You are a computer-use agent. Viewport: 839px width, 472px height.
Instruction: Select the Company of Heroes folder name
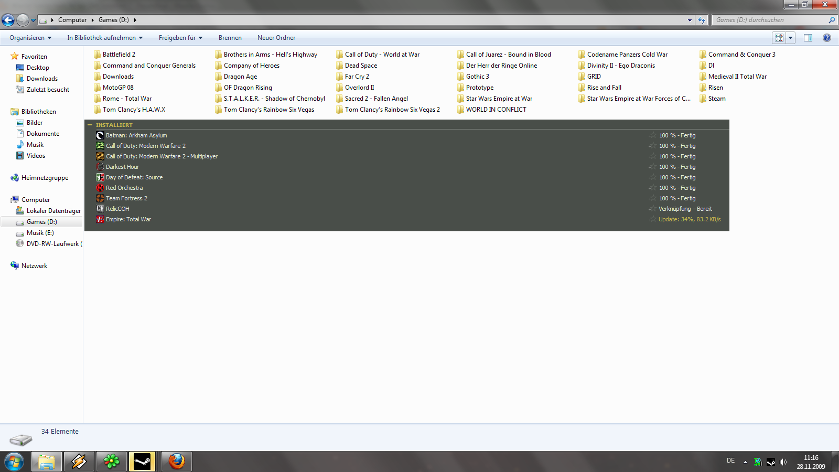click(252, 66)
